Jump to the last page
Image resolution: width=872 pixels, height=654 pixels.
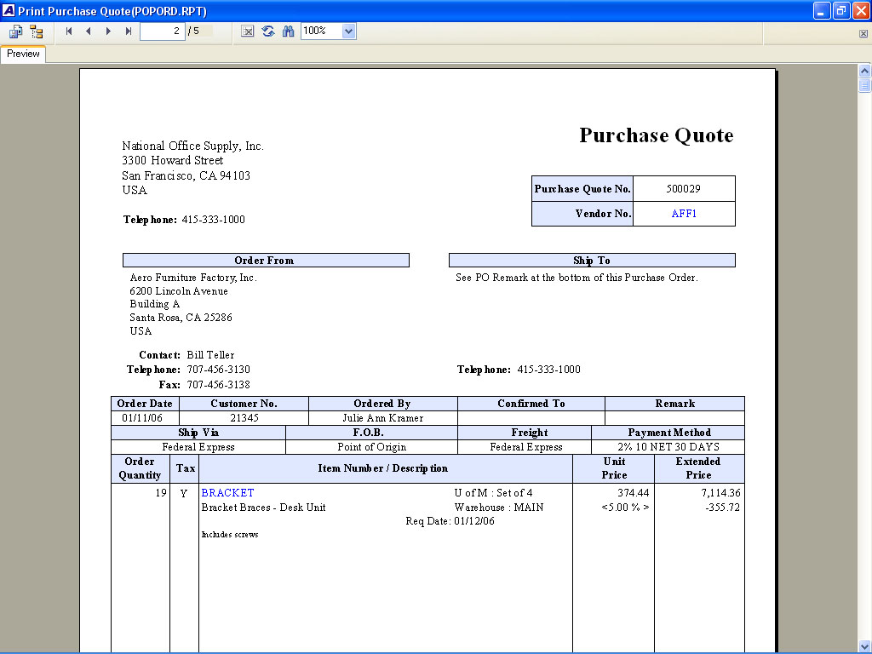coord(128,31)
